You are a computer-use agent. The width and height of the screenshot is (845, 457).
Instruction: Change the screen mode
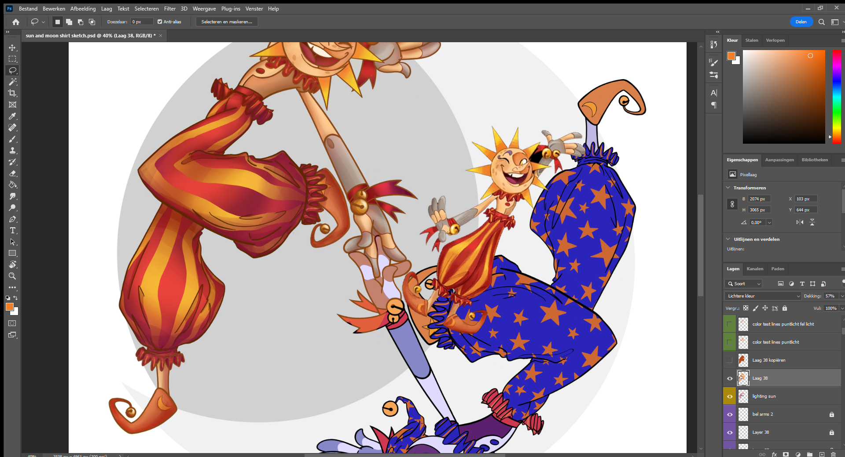(x=12, y=335)
